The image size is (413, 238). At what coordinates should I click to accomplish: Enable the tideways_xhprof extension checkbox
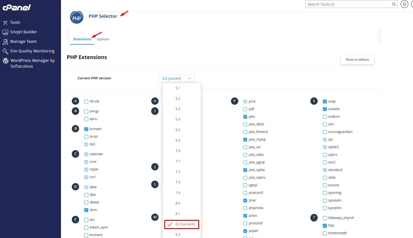(x=325, y=218)
